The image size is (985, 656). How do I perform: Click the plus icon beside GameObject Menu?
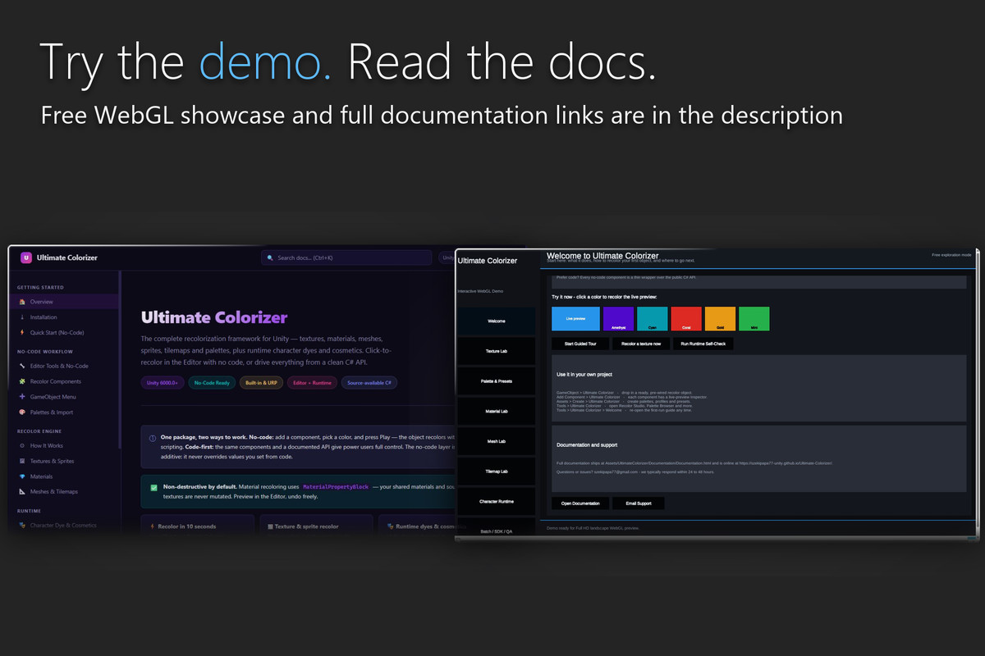pyautogui.click(x=22, y=397)
